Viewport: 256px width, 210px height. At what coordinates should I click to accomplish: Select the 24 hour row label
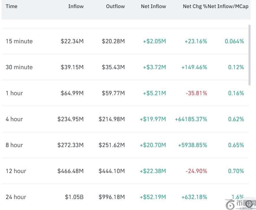click(16, 197)
